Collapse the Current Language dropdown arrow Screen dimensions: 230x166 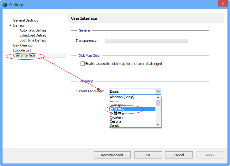tap(158, 91)
